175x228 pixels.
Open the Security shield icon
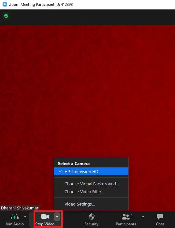click(92, 217)
